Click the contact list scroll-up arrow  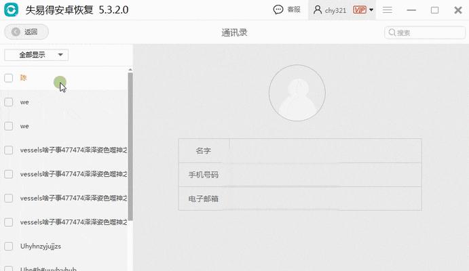[130, 70]
